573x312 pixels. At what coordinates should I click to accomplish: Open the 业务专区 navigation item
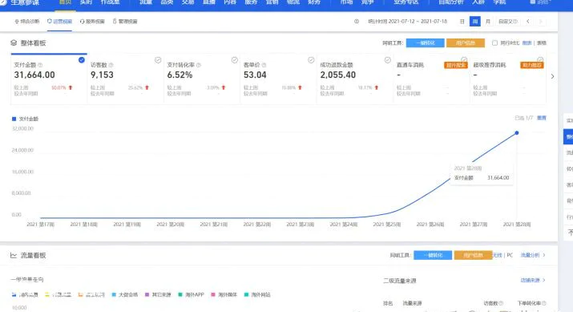pyautogui.click(x=406, y=2)
